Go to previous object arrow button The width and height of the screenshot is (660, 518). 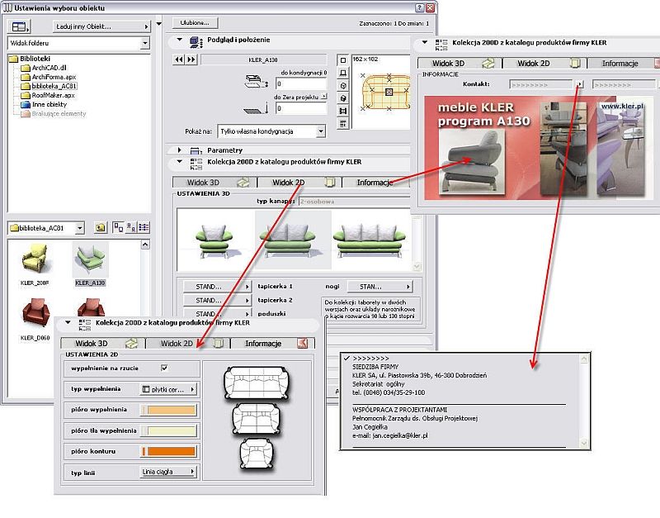(179, 59)
